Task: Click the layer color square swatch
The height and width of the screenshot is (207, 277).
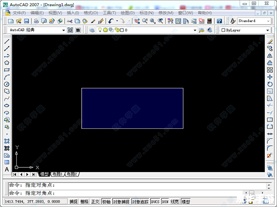Action: click(122, 30)
